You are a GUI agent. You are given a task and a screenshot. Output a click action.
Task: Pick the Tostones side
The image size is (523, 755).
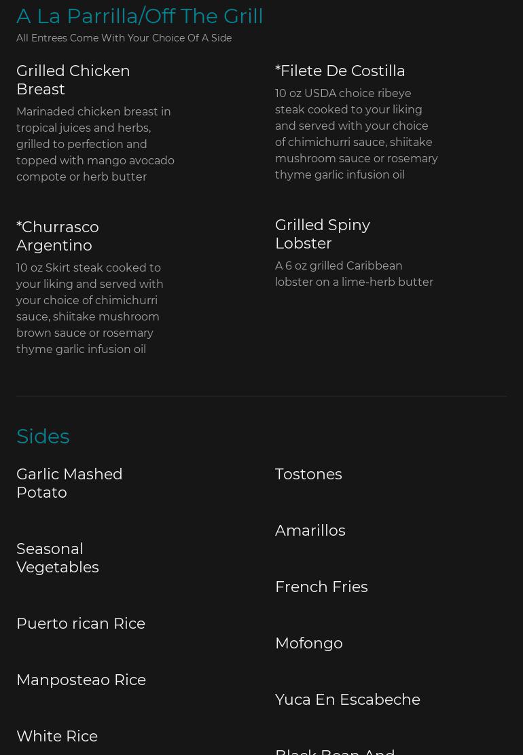[x=308, y=474]
